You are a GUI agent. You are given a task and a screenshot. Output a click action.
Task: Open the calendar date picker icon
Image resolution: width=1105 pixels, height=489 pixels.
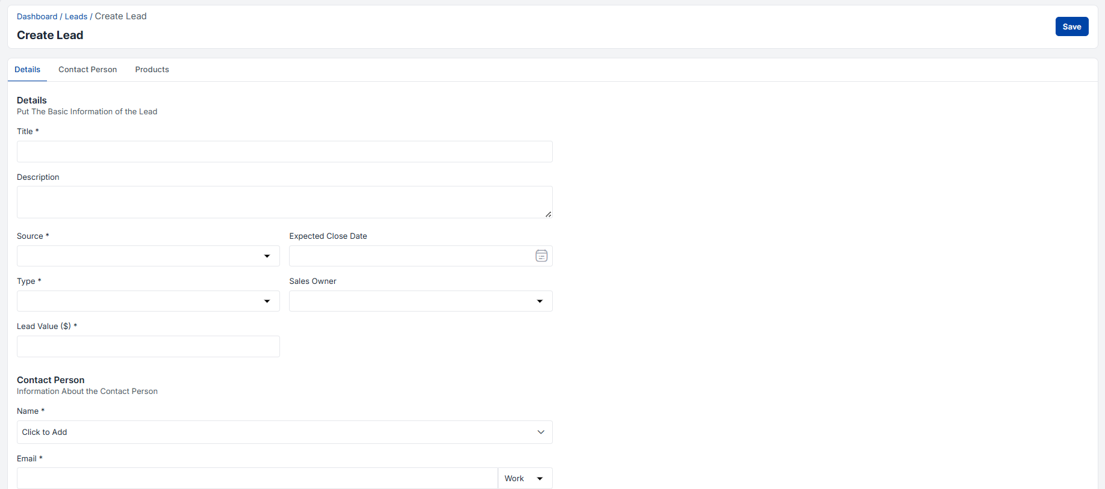(541, 256)
